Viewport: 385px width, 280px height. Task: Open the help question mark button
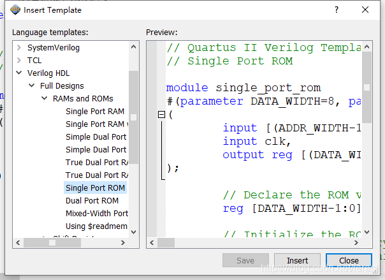(x=337, y=10)
